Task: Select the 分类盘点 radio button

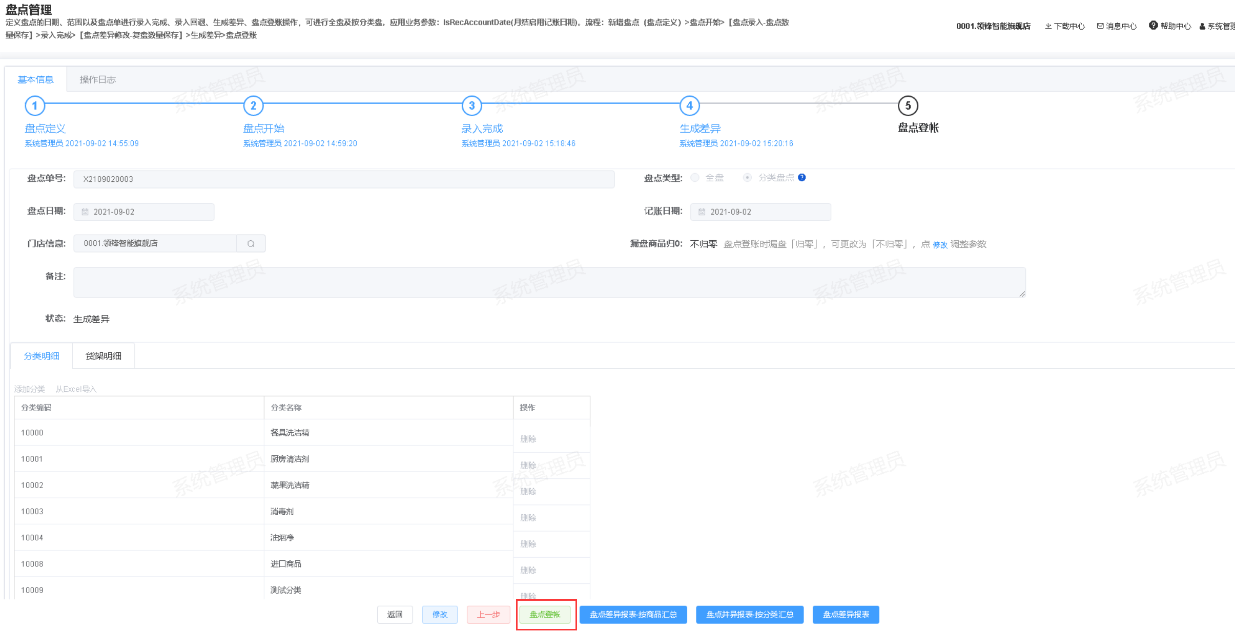Action: pyautogui.click(x=747, y=178)
